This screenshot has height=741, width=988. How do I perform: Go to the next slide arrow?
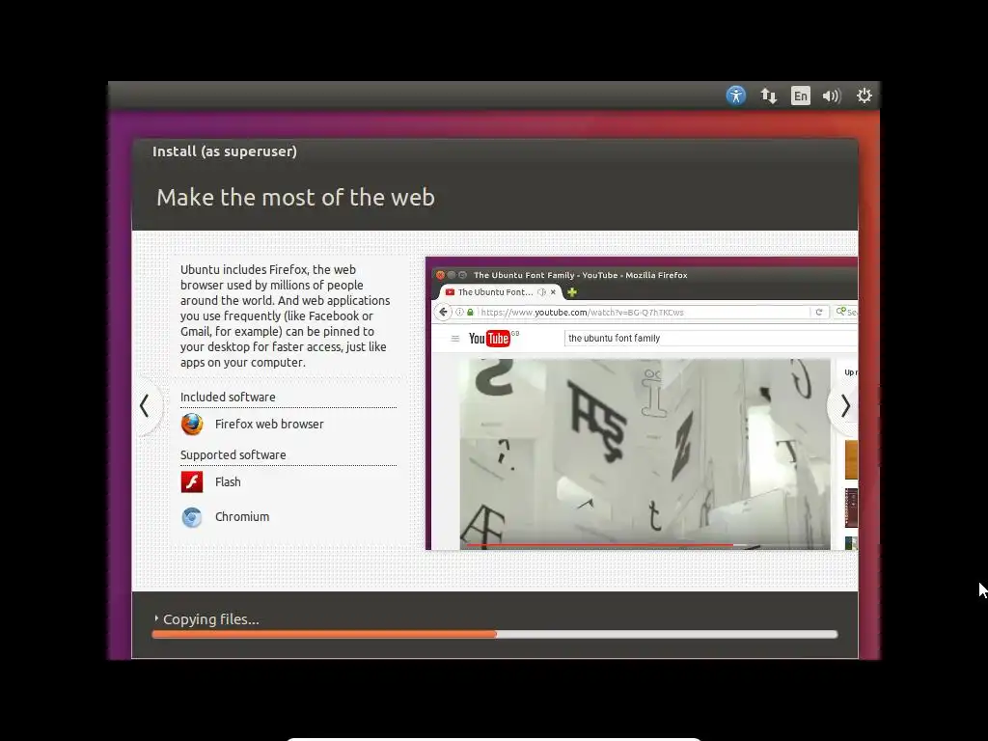click(x=845, y=406)
